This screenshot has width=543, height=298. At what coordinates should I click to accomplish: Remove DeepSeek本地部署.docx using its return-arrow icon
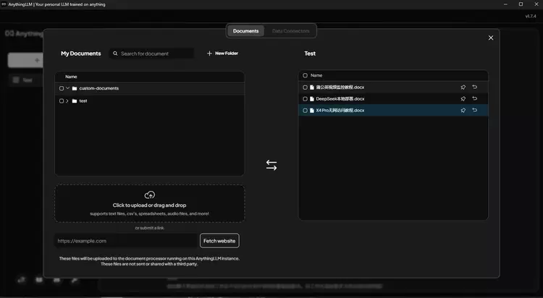click(475, 98)
